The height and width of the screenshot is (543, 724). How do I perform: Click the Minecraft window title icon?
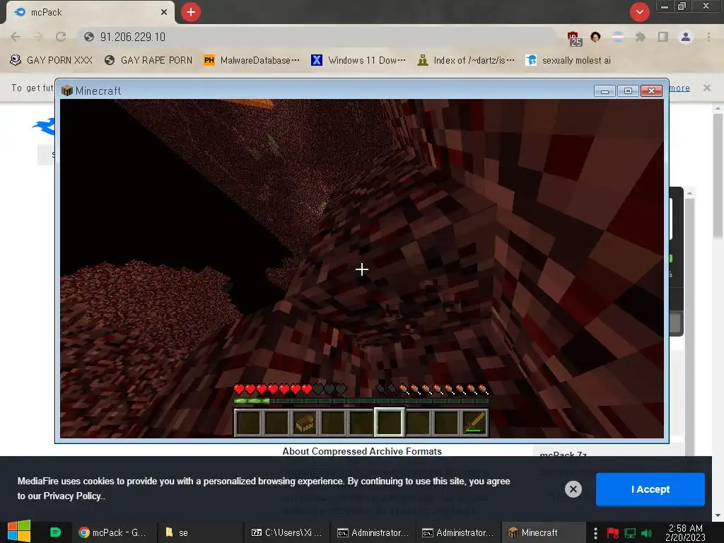[x=67, y=90]
